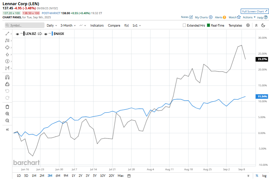The width and height of the screenshot is (269, 182).
Task: Open the Daily frequency dropdown
Action: pos(52,26)
